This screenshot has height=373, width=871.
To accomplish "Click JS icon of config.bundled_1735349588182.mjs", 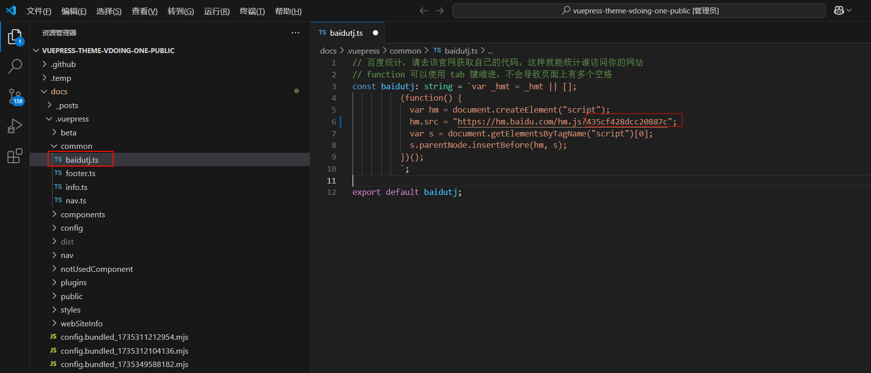I will (53, 364).
